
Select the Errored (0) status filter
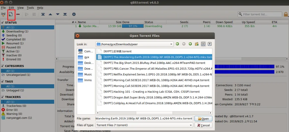28,59
